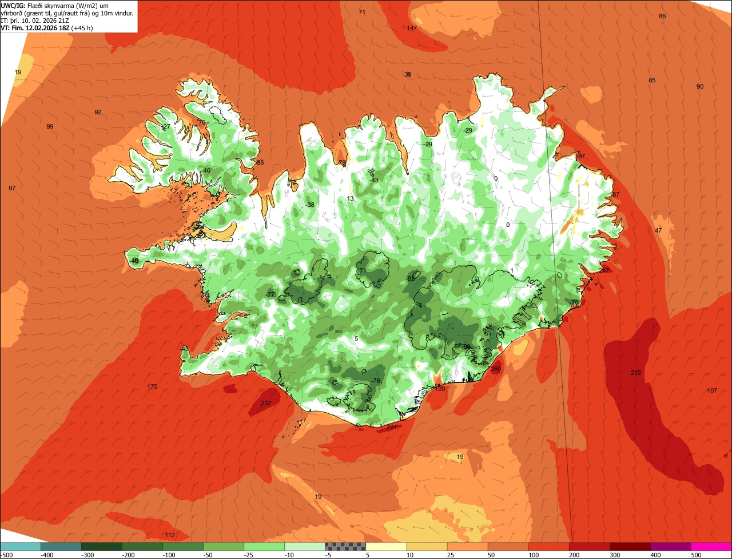The width and height of the screenshot is (732, 559).
Task: Click the 260 value off the southeast coast
Action: coord(496,369)
